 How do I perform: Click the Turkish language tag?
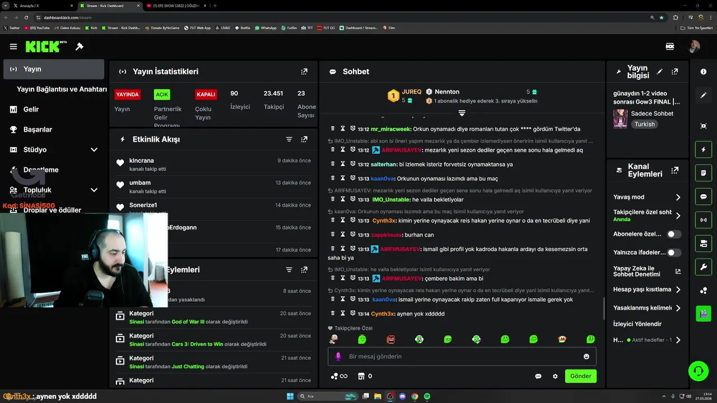point(644,124)
